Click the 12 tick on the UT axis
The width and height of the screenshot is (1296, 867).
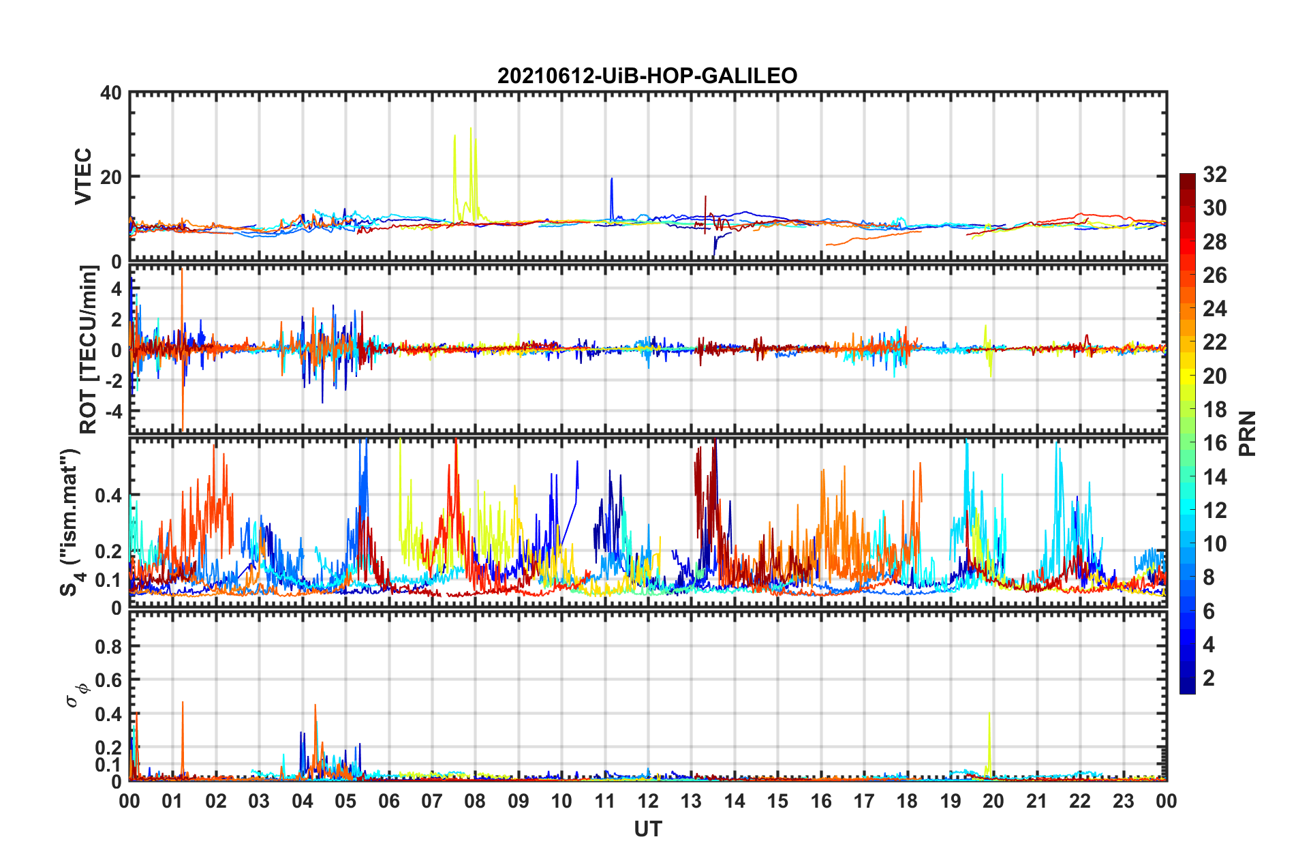coord(648,801)
